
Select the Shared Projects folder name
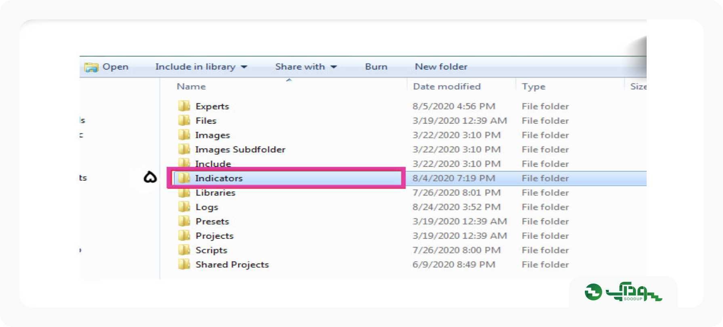pyautogui.click(x=232, y=264)
